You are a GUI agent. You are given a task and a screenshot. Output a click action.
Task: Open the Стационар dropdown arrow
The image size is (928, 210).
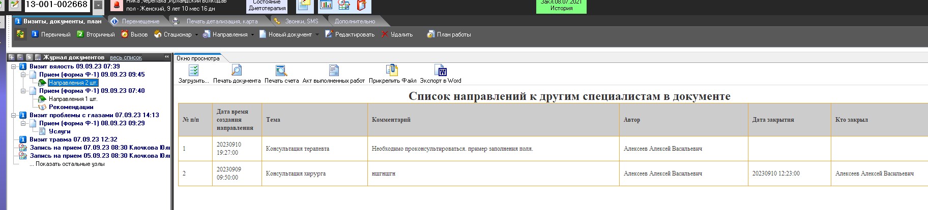tap(197, 35)
